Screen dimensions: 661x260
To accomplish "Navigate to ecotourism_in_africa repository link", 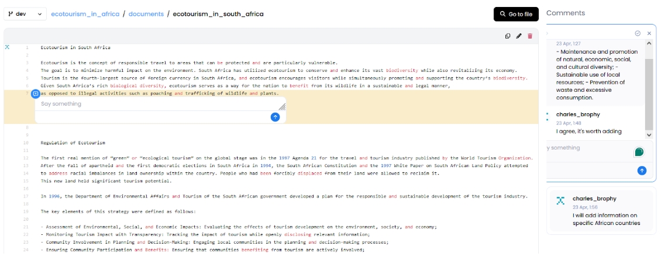I will tap(85, 14).
